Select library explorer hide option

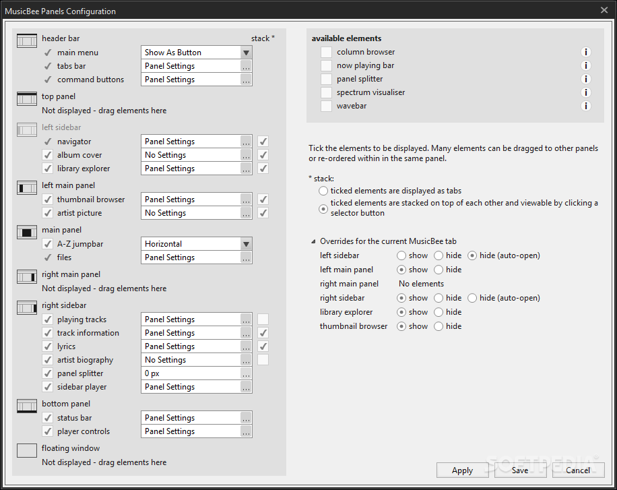(439, 312)
